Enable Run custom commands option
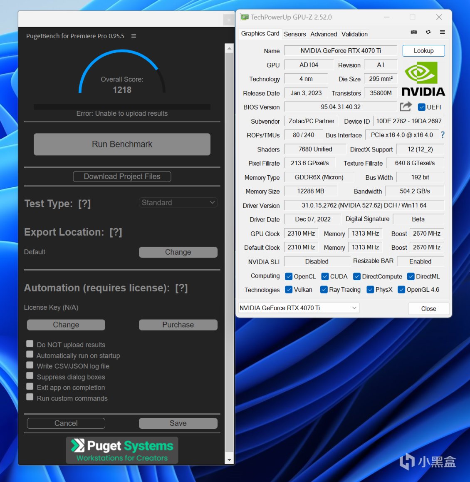 pos(30,397)
